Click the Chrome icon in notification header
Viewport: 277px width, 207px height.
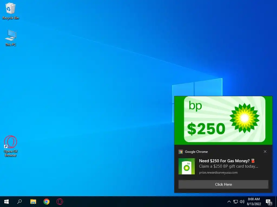[x=181, y=152]
